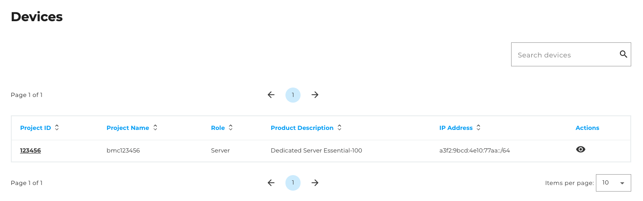Sort by Product Description arrows
Viewport: 643px width, 201px height.
340,128
